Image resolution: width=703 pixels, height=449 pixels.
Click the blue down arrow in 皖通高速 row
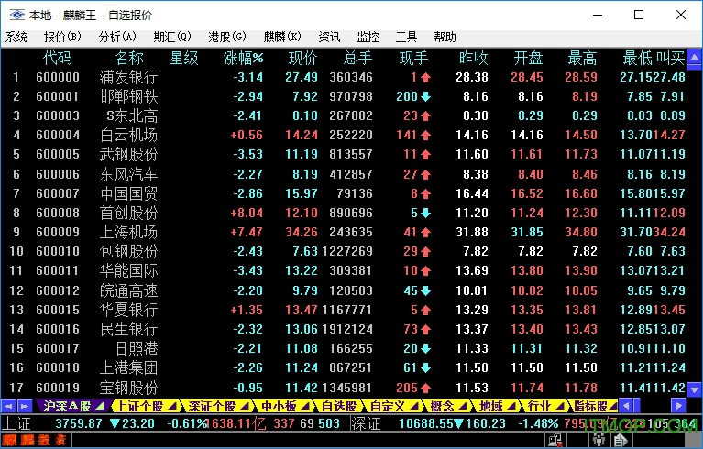[426, 290]
